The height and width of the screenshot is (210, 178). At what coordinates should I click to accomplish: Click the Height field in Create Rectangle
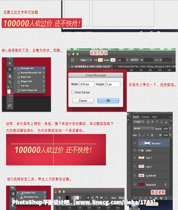113,84
